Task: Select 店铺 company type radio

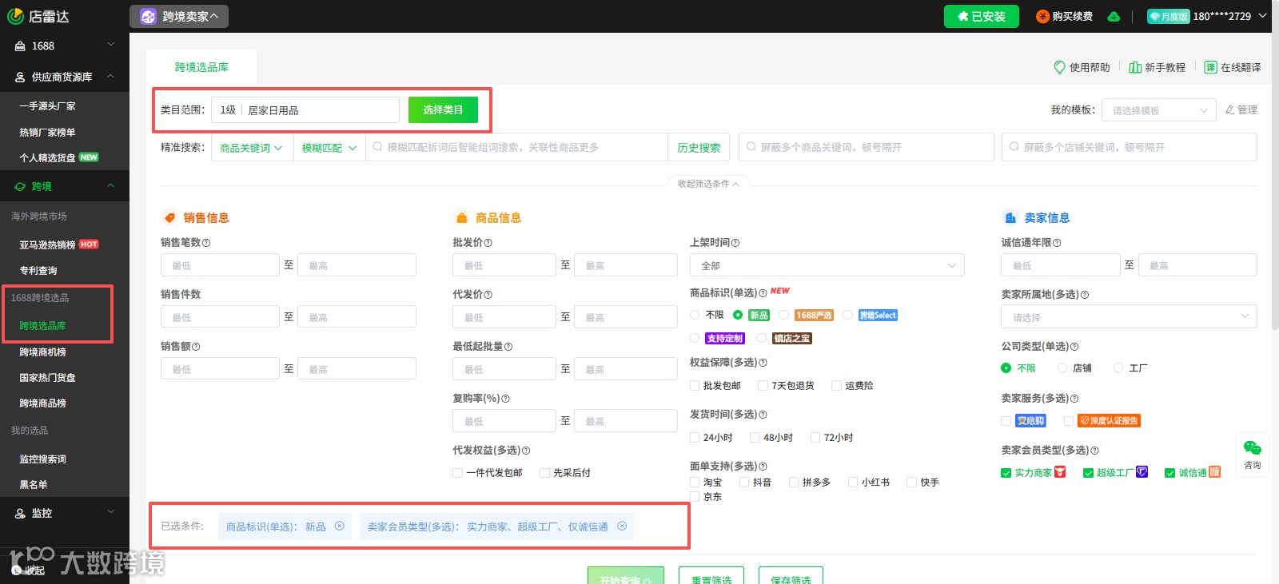Action: 1062,368
